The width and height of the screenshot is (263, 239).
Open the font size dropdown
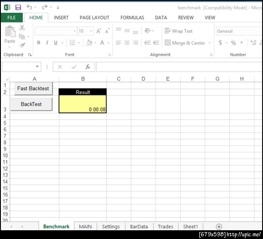point(91,31)
